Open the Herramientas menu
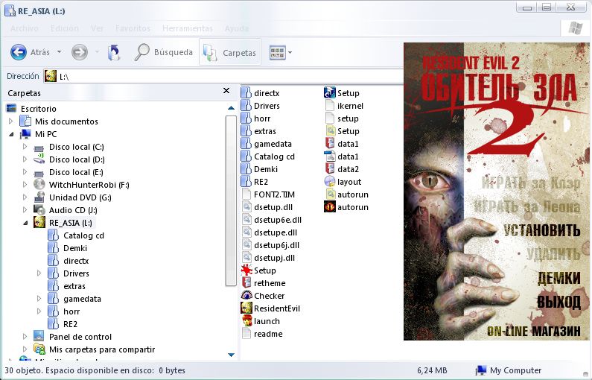The height and width of the screenshot is (380, 592). click(187, 28)
